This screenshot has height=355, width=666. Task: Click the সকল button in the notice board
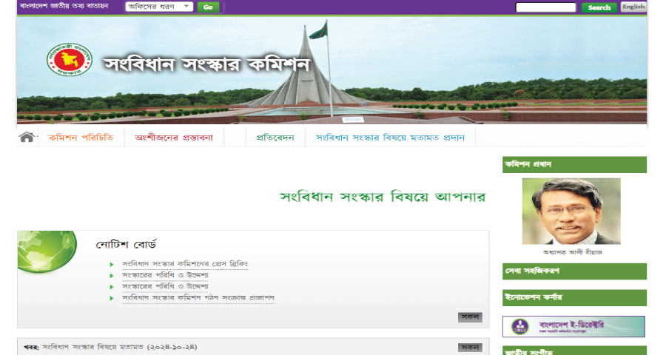tap(470, 317)
